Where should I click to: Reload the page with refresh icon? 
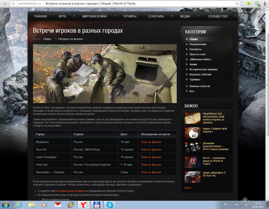(13, 4)
